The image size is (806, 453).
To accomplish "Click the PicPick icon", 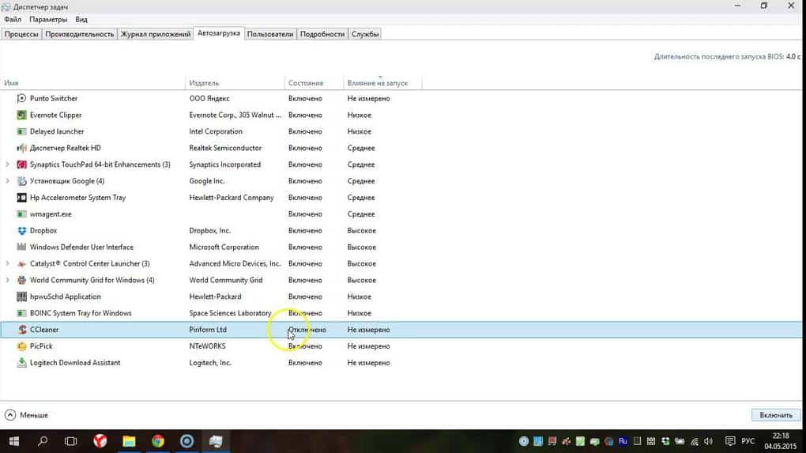I will coord(21,346).
